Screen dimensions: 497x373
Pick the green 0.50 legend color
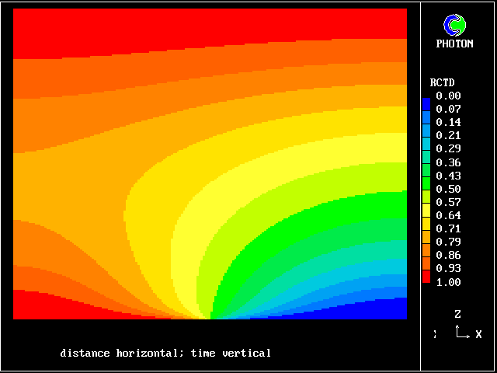click(x=426, y=189)
